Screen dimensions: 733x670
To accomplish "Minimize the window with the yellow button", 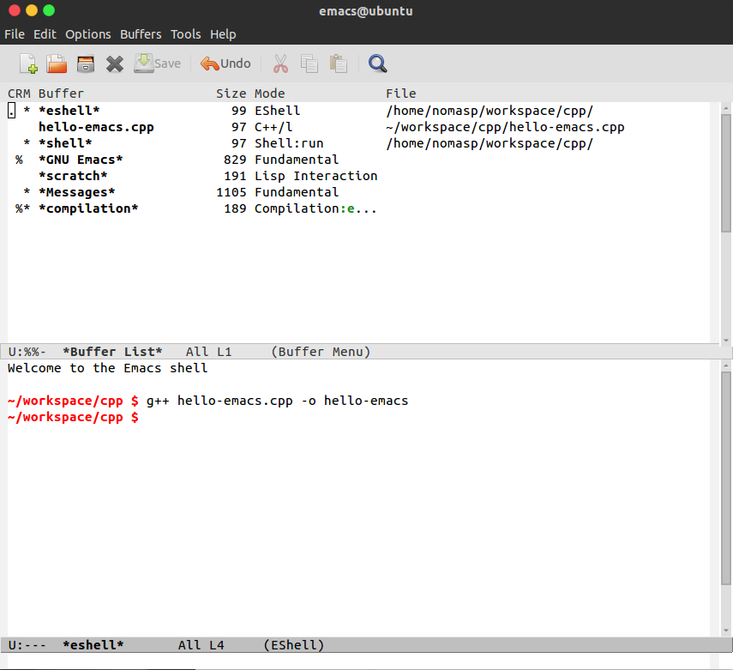I will (x=32, y=10).
